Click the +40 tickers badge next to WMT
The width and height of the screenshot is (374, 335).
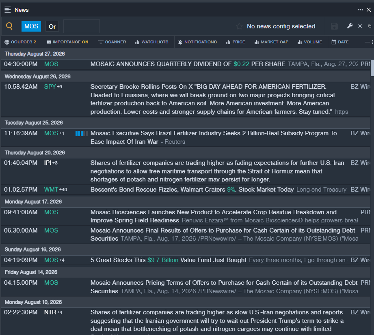point(63,190)
